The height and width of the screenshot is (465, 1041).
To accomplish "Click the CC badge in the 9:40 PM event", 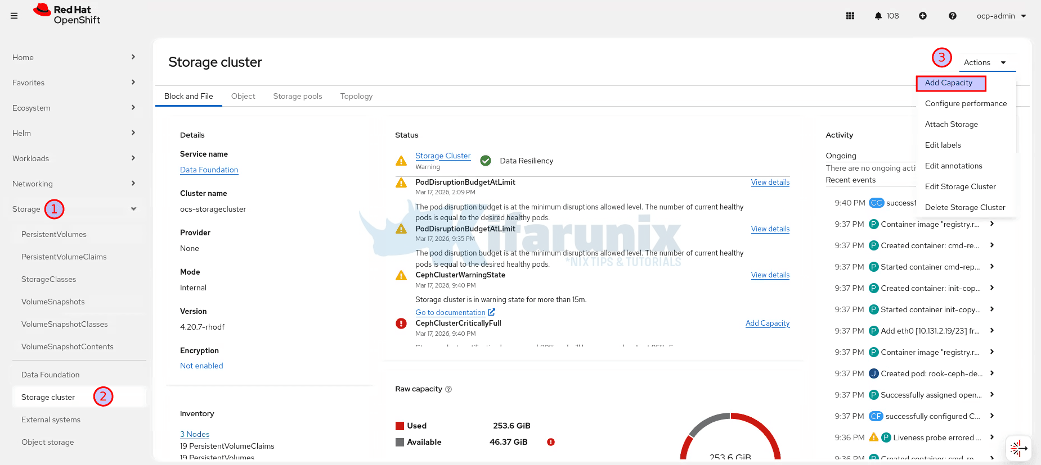I will 877,203.
